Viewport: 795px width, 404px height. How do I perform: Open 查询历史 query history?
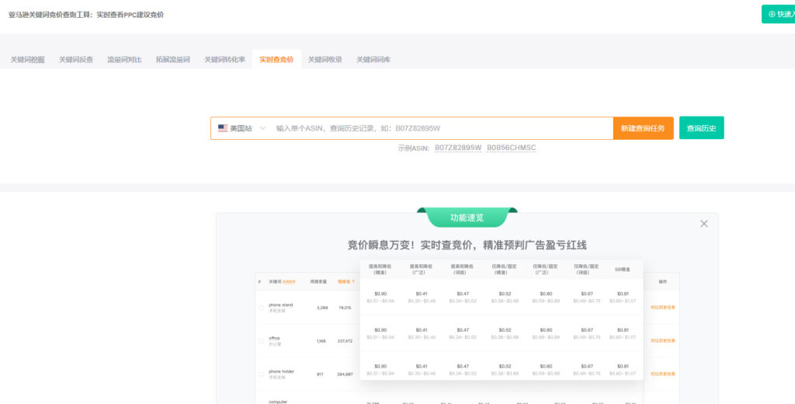[701, 128]
